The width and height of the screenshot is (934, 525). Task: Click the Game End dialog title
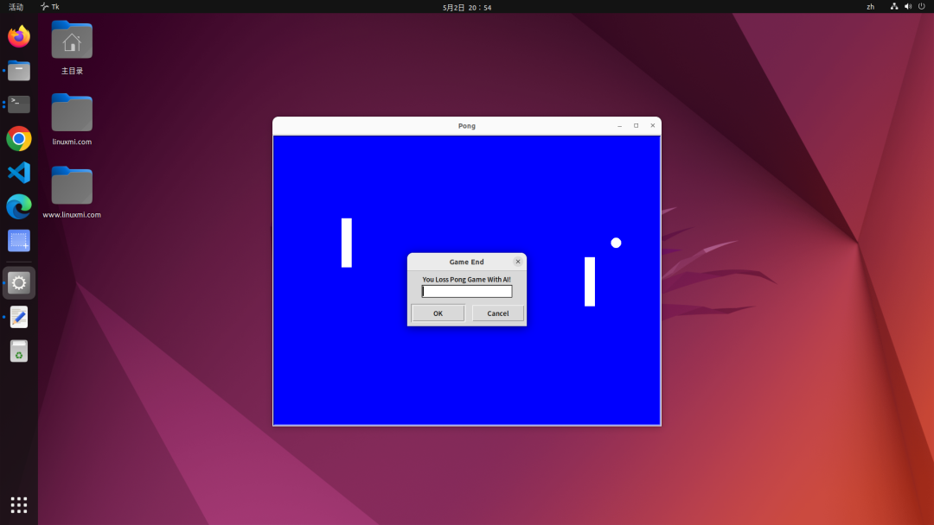point(466,262)
